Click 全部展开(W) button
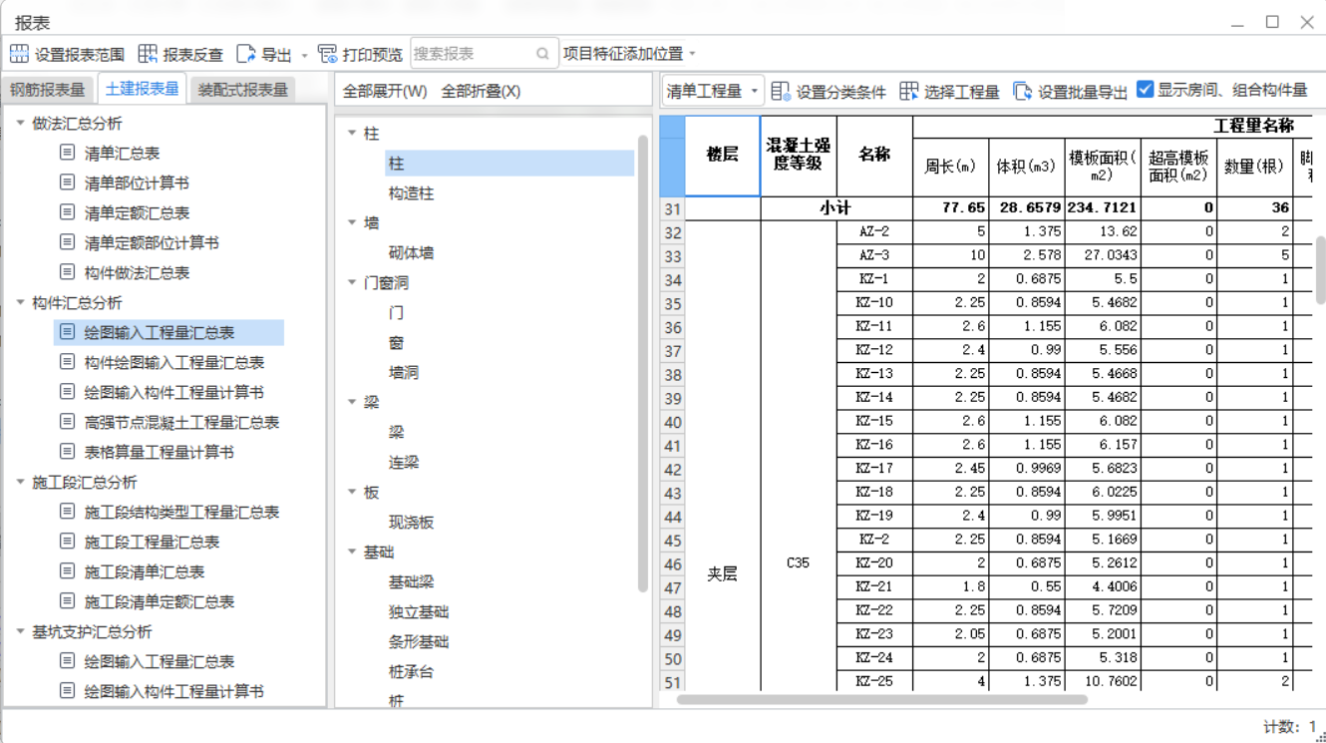 click(x=385, y=91)
